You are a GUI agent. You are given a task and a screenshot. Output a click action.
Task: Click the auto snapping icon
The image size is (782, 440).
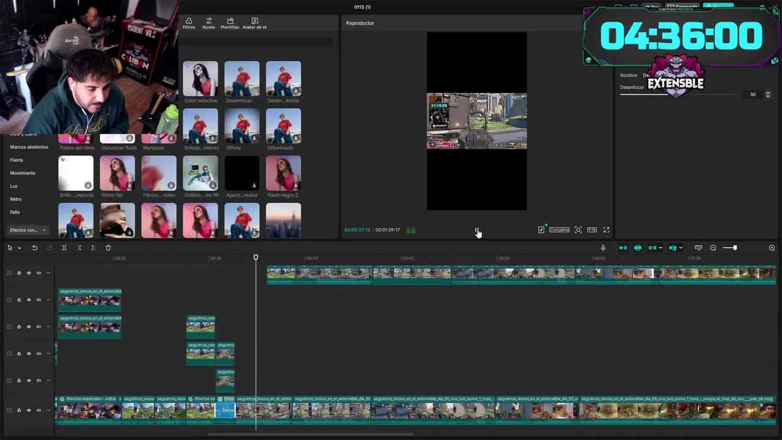coord(638,248)
